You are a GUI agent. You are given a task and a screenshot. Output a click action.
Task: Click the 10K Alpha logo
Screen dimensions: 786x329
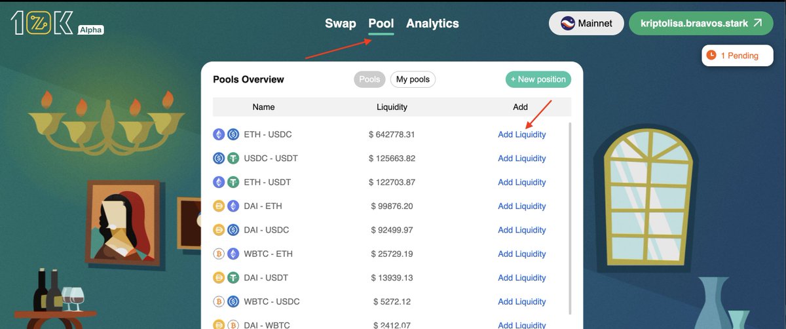57,23
